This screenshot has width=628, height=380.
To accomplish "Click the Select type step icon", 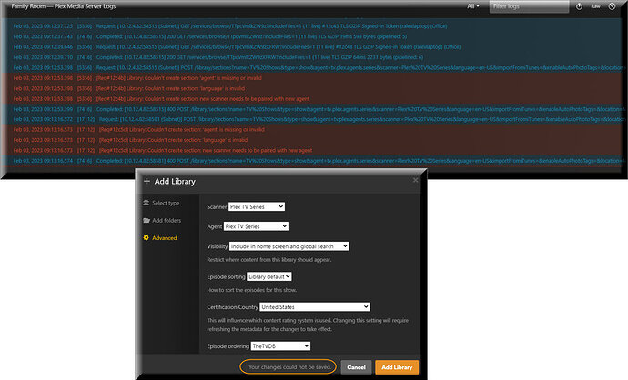I will click(147, 203).
